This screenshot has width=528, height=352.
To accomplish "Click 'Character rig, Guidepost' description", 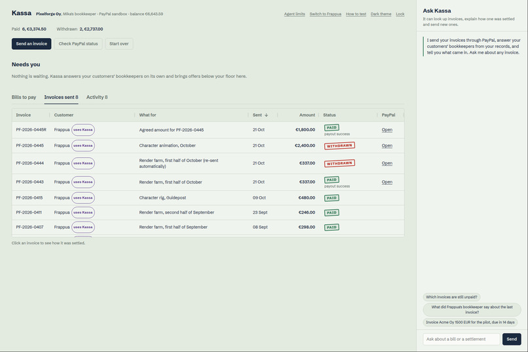I will point(162,198).
